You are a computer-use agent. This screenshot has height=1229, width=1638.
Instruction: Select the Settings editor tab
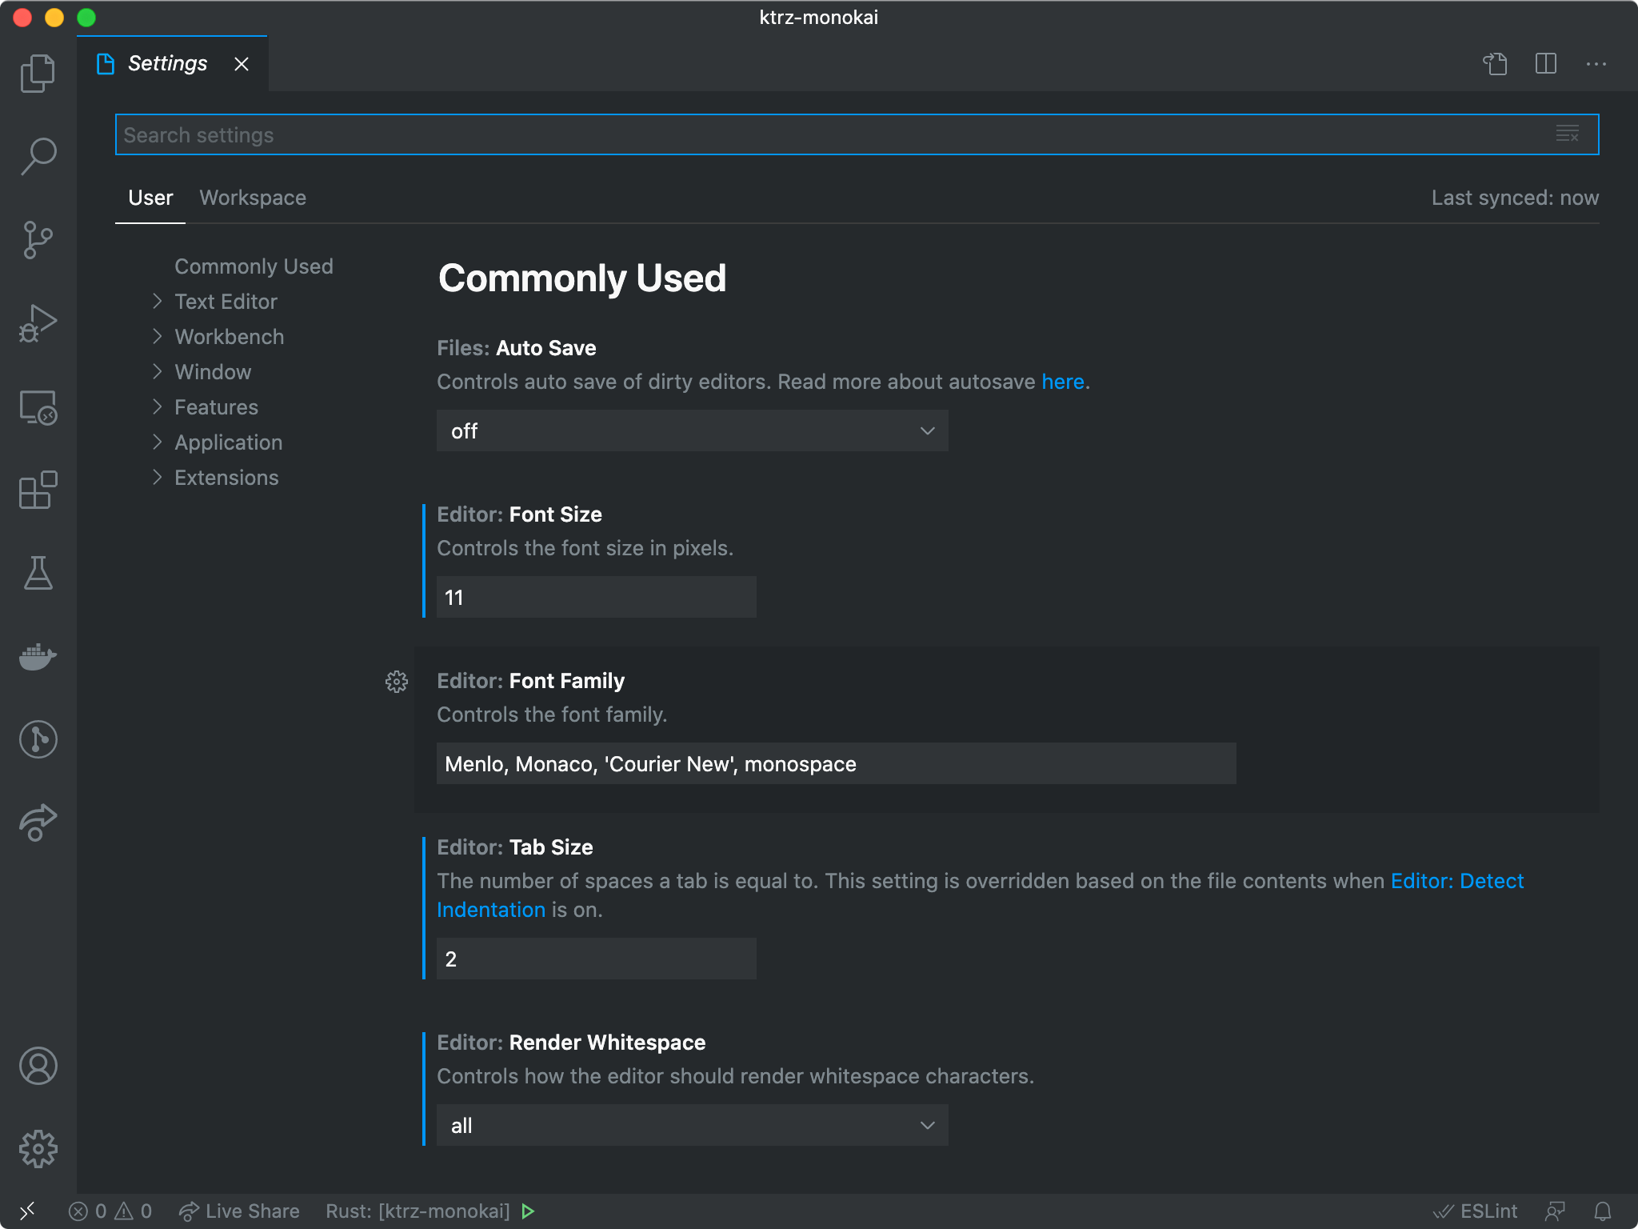(168, 63)
